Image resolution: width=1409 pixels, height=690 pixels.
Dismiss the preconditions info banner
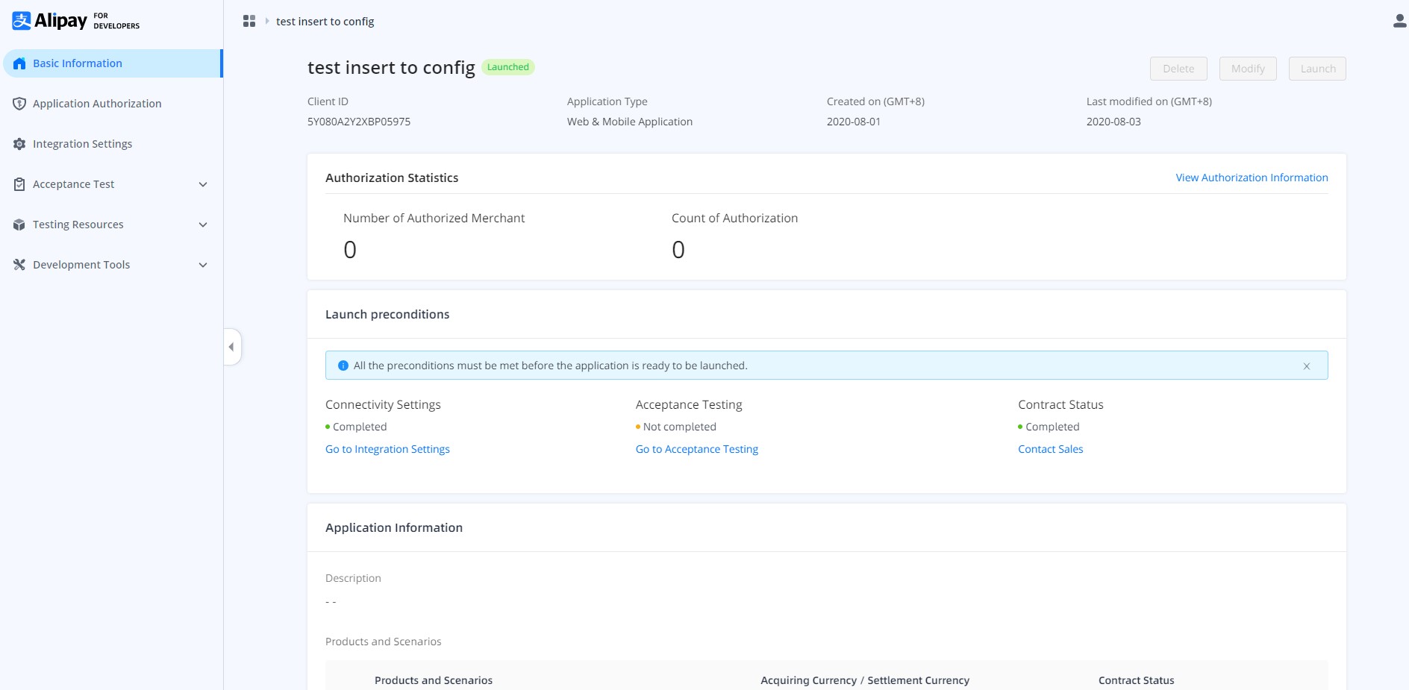click(x=1307, y=366)
